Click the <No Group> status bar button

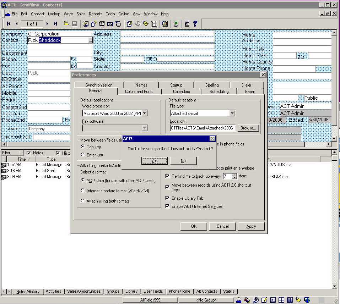click(x=206, y=300)
